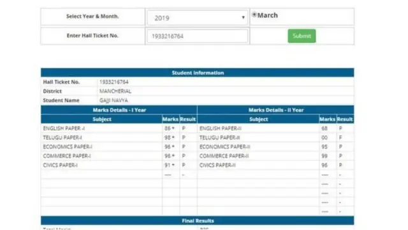Click Civics Paper-I marks value 91

(167, 165)
